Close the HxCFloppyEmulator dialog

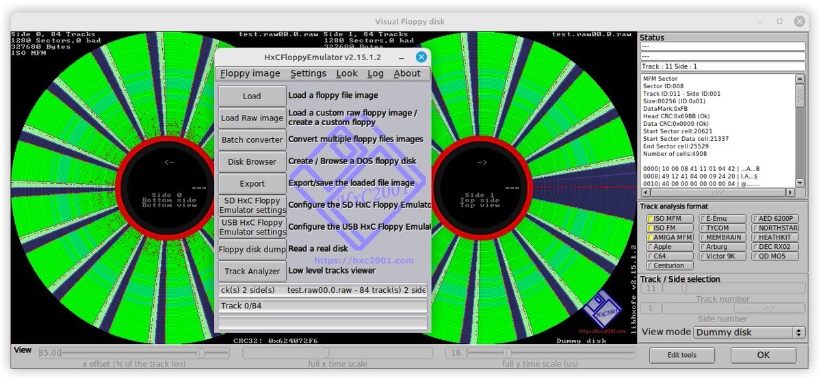[421, 57]
